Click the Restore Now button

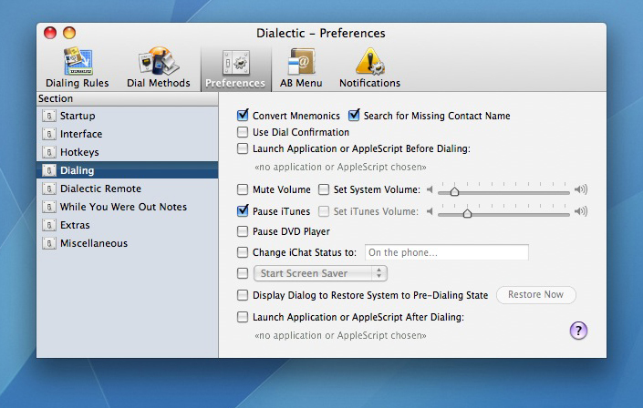tap(535, 295)
